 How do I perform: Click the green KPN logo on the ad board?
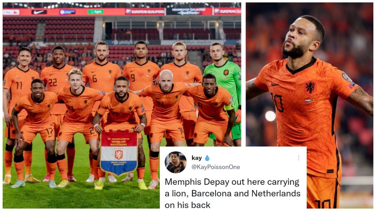click(95, 12)
